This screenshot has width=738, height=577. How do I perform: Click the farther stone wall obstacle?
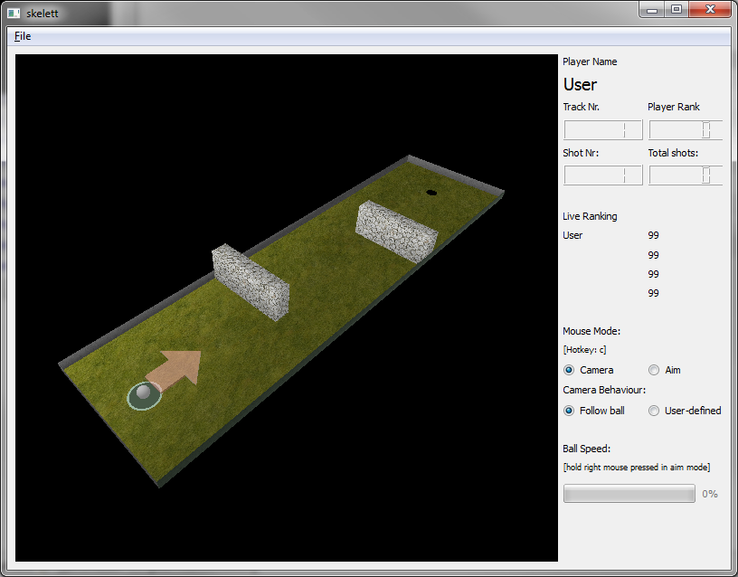tap(396, 232)
